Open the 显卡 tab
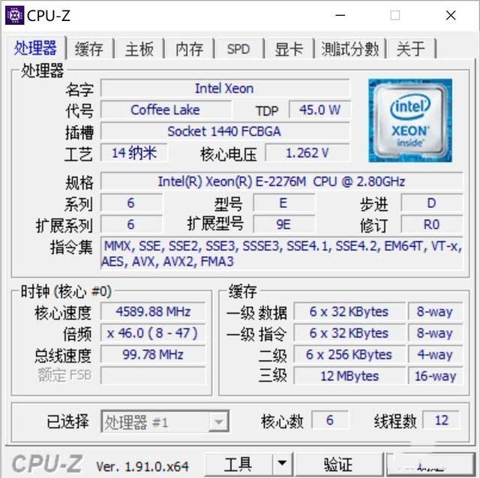This screenshot has width=480, height=478. [x=289, y=49]
